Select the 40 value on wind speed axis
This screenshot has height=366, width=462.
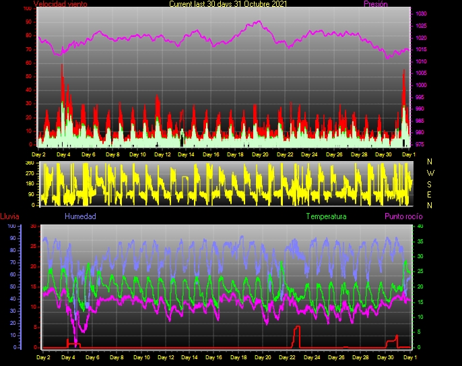point(28,90)
